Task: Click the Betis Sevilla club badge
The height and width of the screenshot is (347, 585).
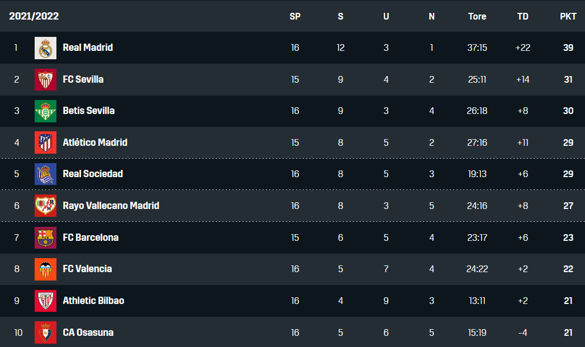Action: (x=45, y=111)
